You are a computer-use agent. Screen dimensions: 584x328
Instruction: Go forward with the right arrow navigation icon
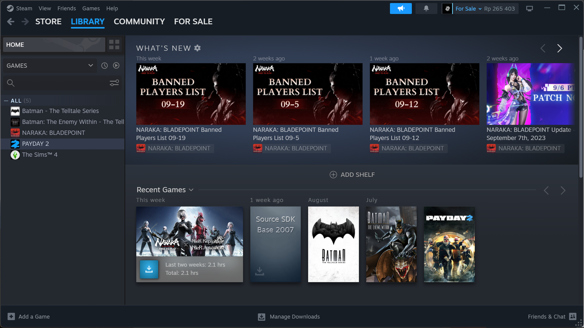click(25, 21)
